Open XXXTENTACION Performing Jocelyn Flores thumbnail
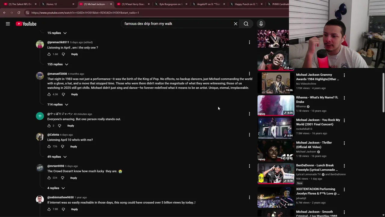 click(276, 197)
